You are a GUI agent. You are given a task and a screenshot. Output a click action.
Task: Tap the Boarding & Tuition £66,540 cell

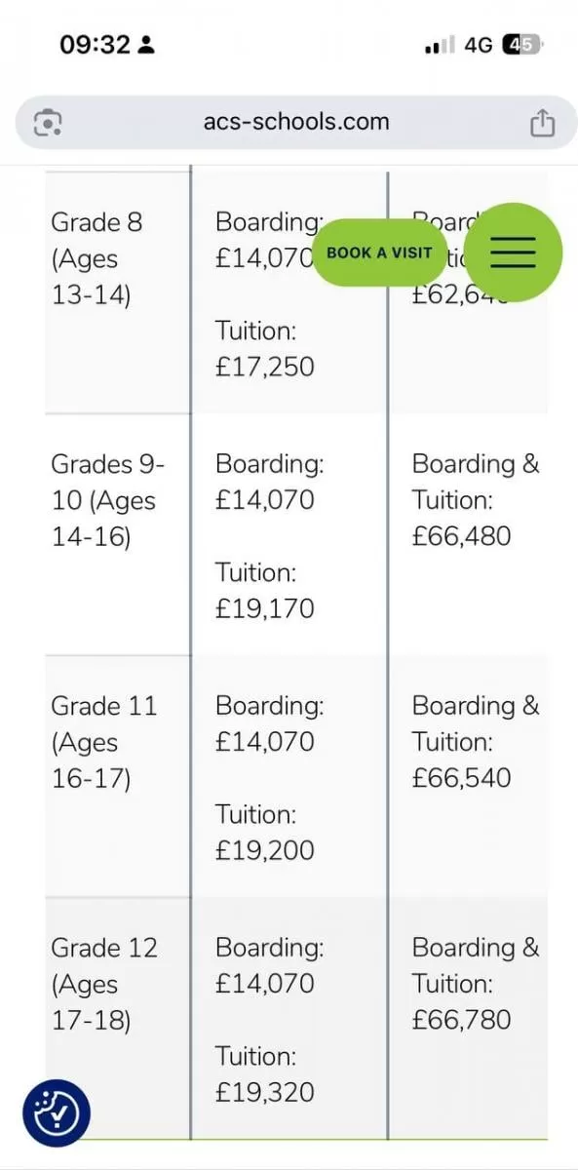476,742
